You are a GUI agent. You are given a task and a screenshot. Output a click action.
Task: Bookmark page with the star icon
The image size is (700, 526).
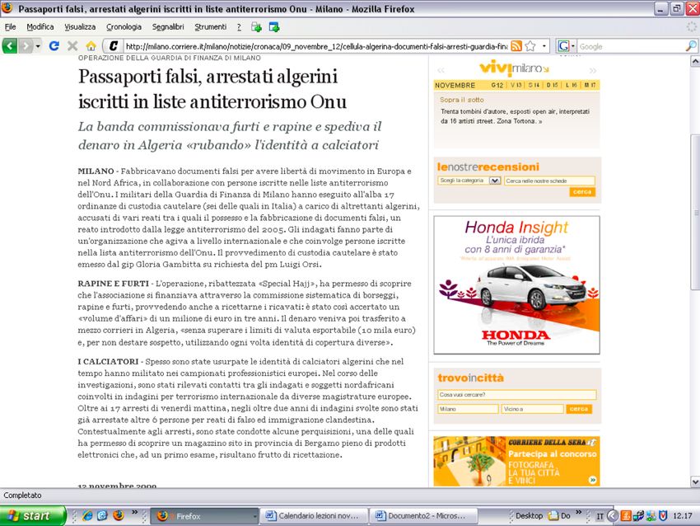click(530, 46)
